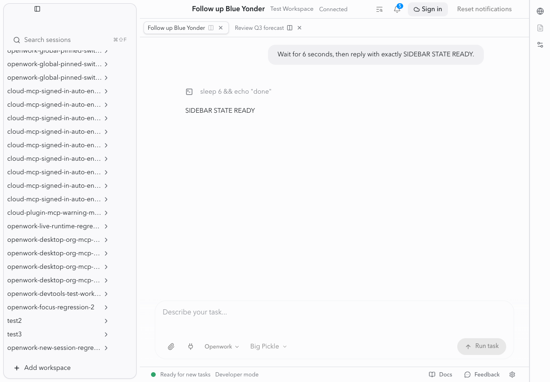Open Docs from the status bar
This screenshot has height=382, width=550.
coord(440,375)
